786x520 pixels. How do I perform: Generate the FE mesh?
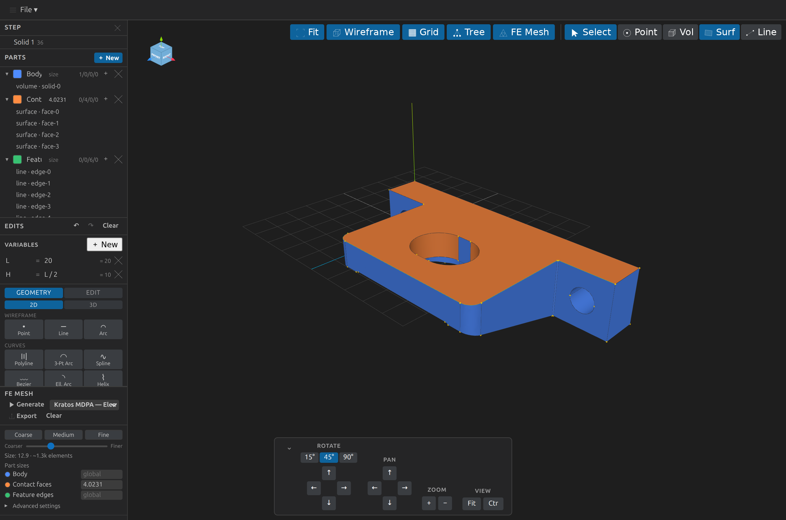tap(27, 405)
